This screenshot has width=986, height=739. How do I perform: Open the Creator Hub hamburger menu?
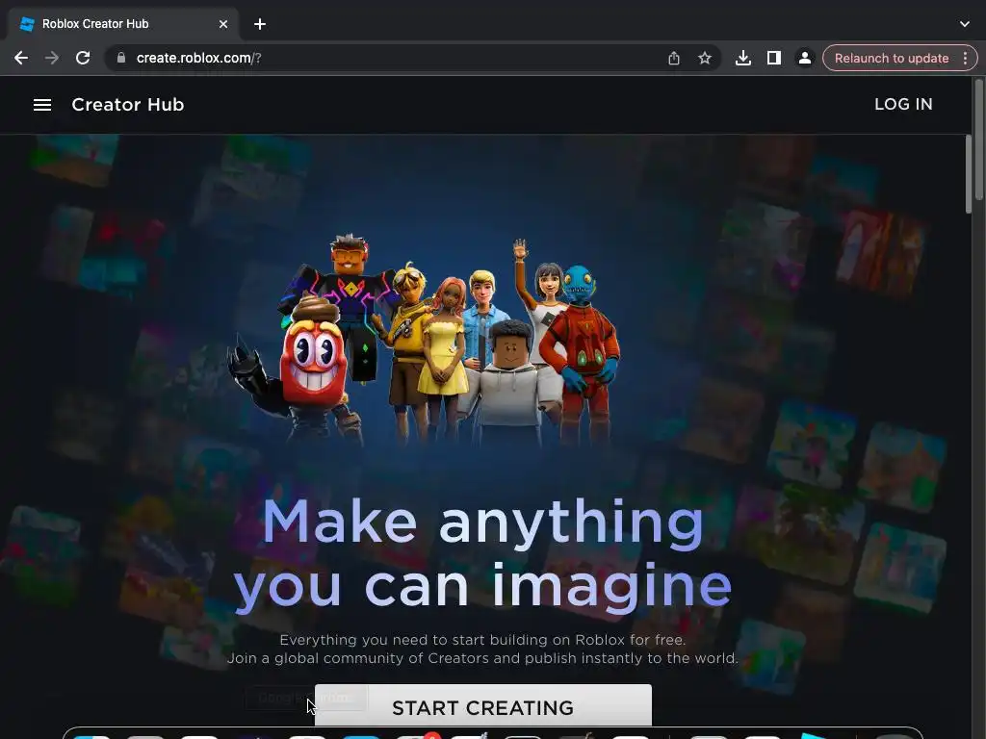42,105
